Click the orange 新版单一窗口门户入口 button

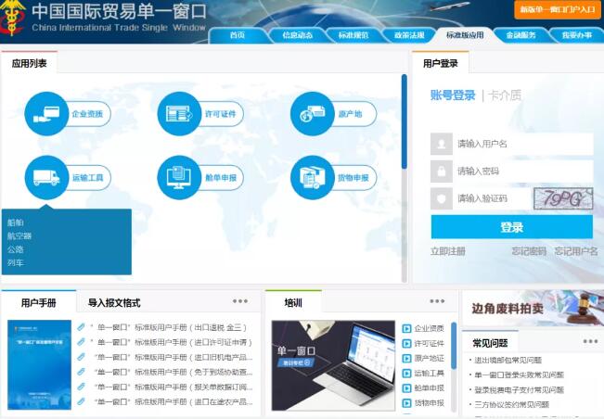tap(558, 9)
